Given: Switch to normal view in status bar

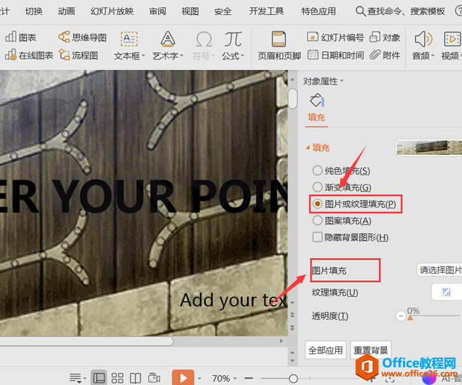Looking at the screenshot, I should pos(99,378).
